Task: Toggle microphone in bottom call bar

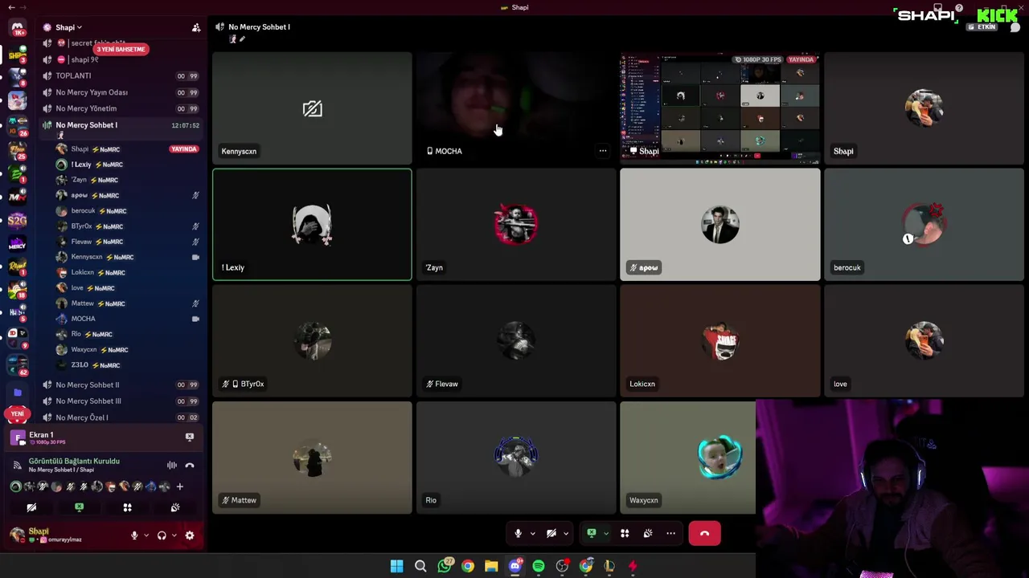Action: click(518, 533)
